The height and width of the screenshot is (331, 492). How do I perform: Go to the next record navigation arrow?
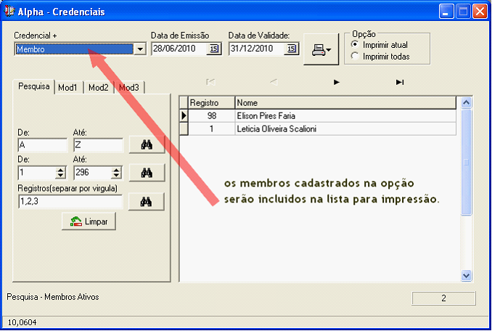click(337, 82)
